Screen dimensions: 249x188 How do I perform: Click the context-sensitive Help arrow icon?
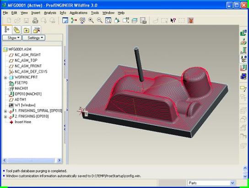pos(173,21)
